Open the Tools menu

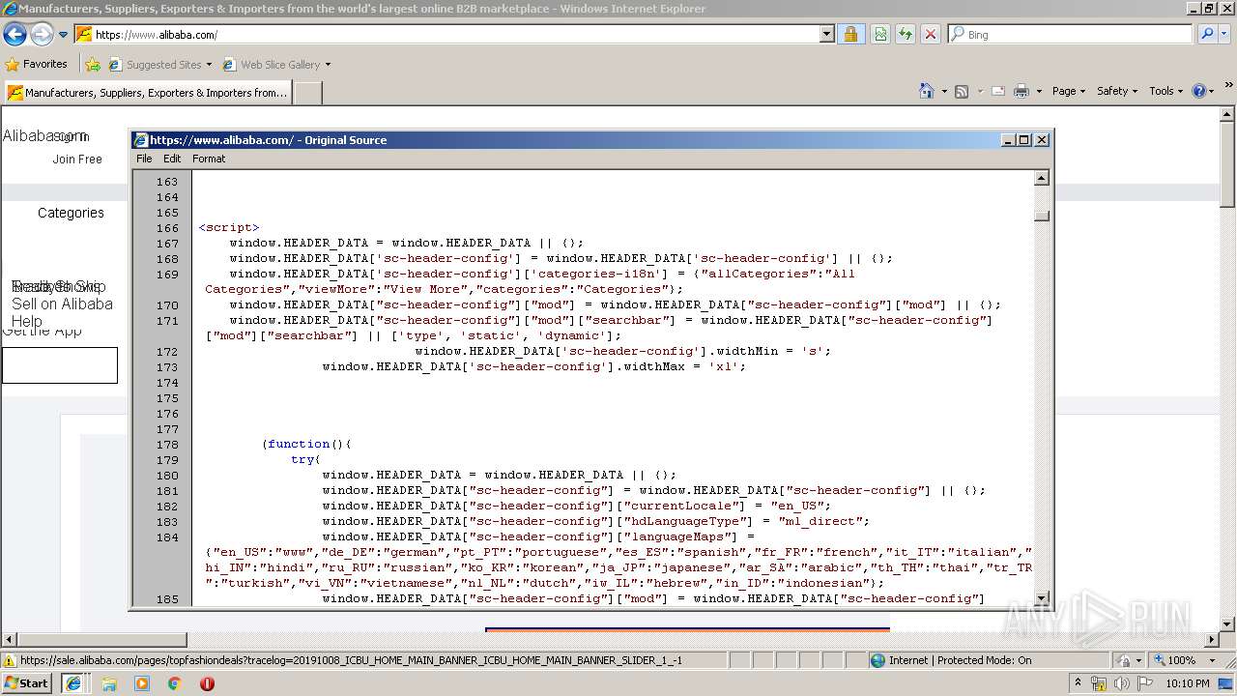pyautogui.click(x=1166, y=91)
